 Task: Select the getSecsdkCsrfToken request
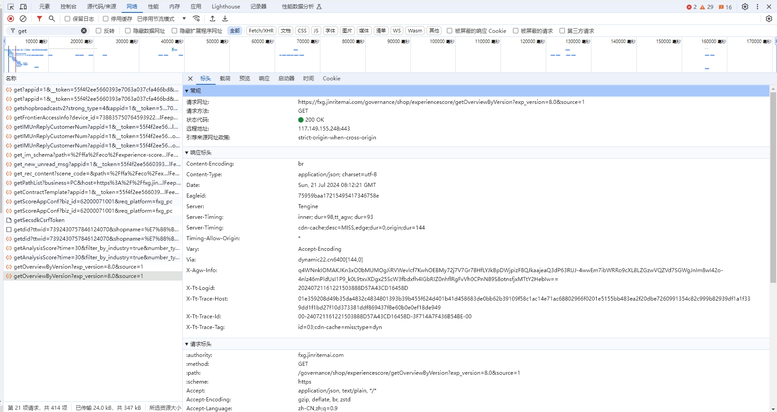(39, 220)
